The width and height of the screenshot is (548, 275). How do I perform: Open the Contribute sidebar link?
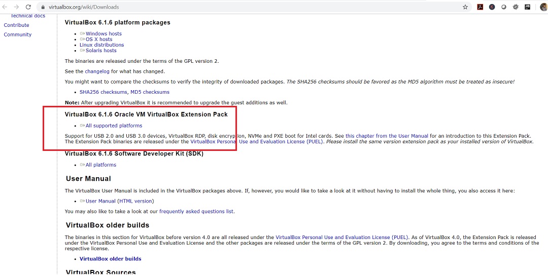point(16,25)
